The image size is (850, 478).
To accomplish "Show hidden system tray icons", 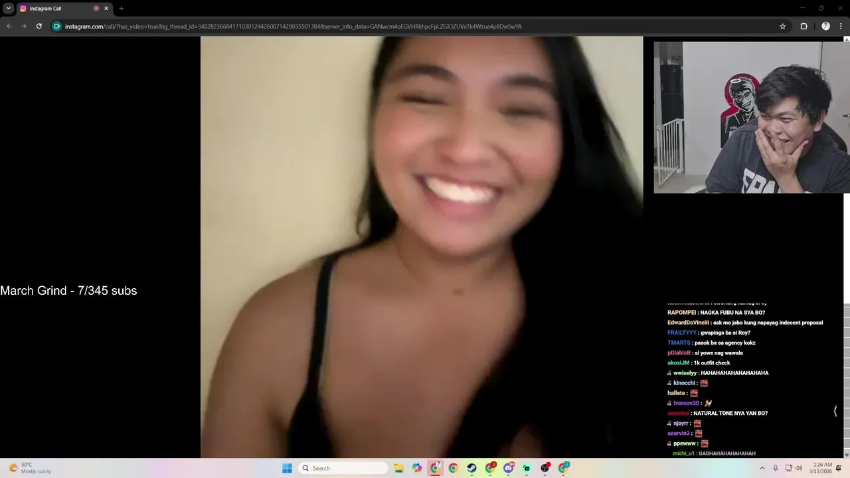I will [x=762, y=468].
